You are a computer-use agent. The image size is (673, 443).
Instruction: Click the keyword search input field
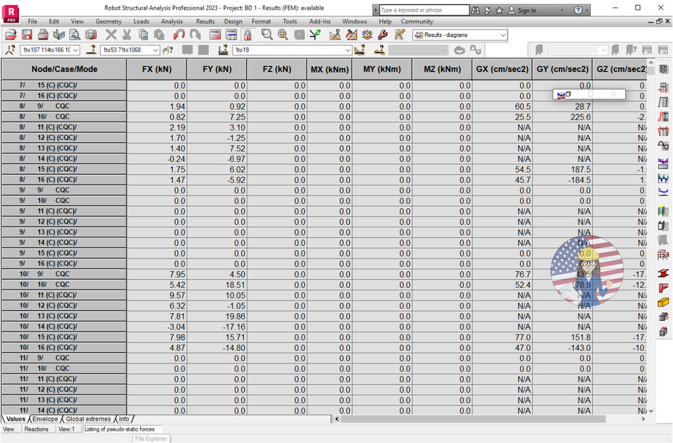pos(423,11)
